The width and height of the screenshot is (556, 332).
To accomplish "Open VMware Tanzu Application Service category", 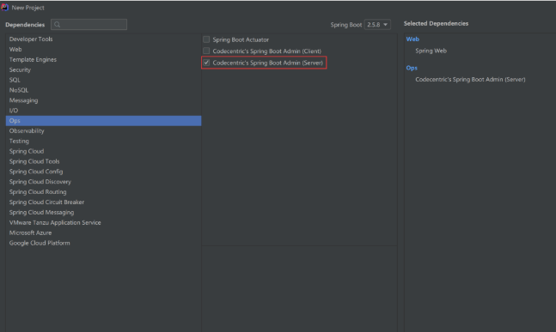I will pos(103,223).
